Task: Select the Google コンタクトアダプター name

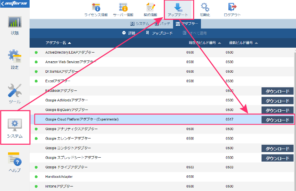Action: click(68, 148)
